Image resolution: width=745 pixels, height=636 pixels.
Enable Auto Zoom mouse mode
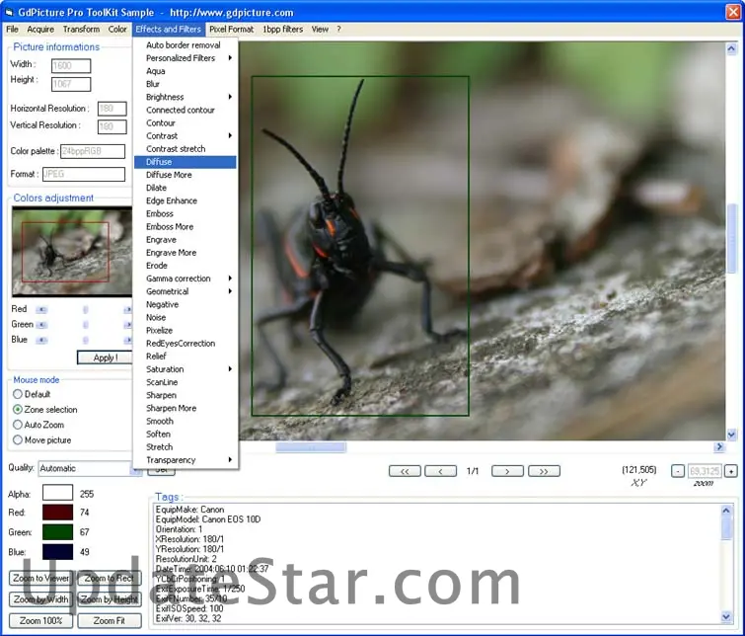click(18, 425)
